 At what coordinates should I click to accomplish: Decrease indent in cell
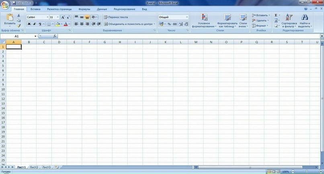[94, 24]
